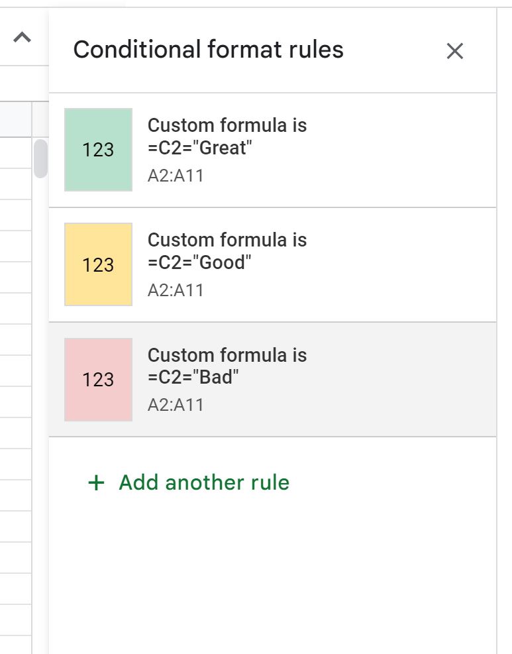Click the yellow color preview swatch
Image resolution: width=512 pixels, height=654 pixels.
(x=98, y=264)
